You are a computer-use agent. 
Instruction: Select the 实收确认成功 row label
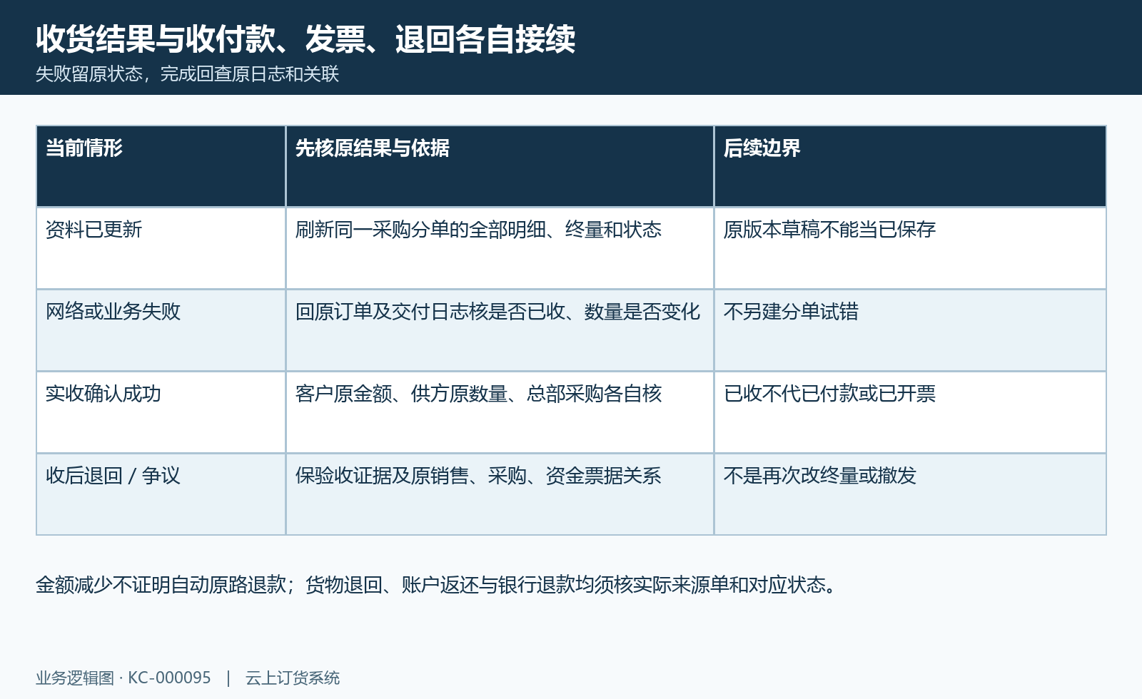tap(161, 412)
